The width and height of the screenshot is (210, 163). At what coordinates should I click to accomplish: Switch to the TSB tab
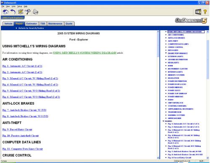[x=42, y=24]
